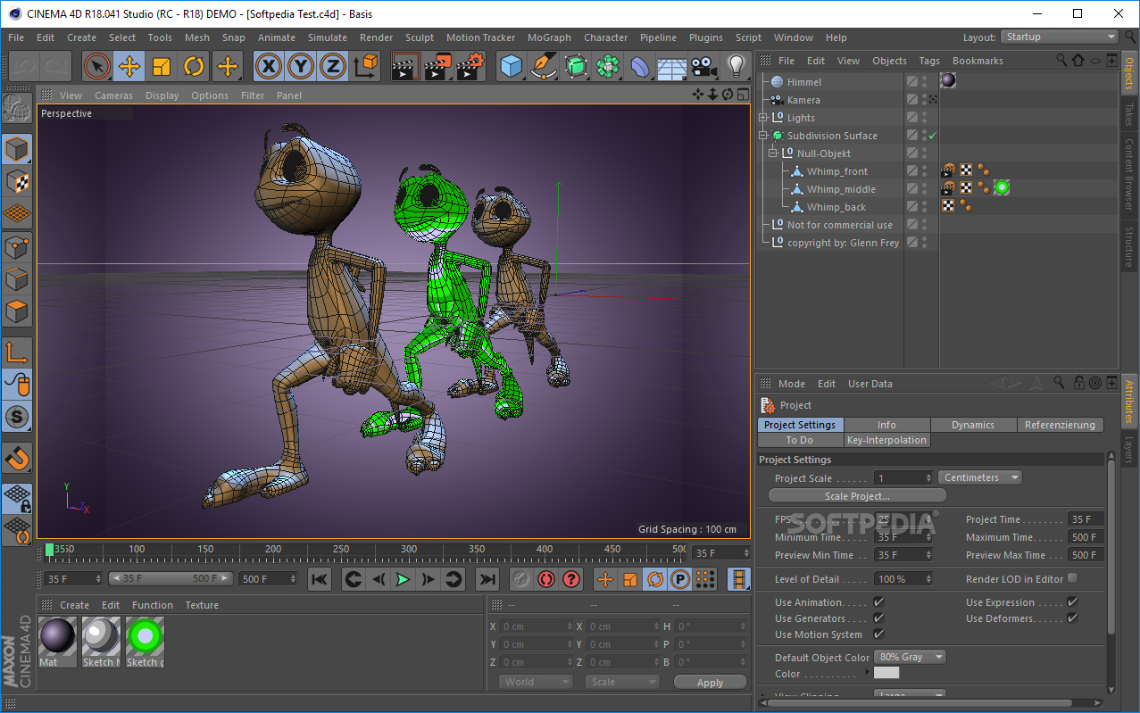Image resolution: width=1140 pixels, height=713 pixels.
Task: Enable Use Motion System checkbox
Action: [879, 634]
